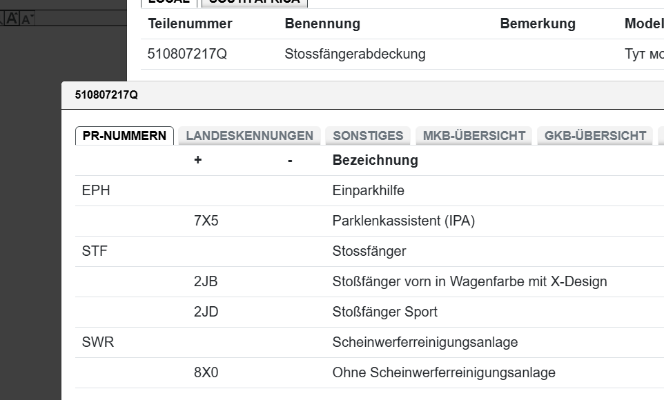Select the 7X5 Parklenkassistent row
The height and width of the screenshot is (400, 664).
pos(404,221)
